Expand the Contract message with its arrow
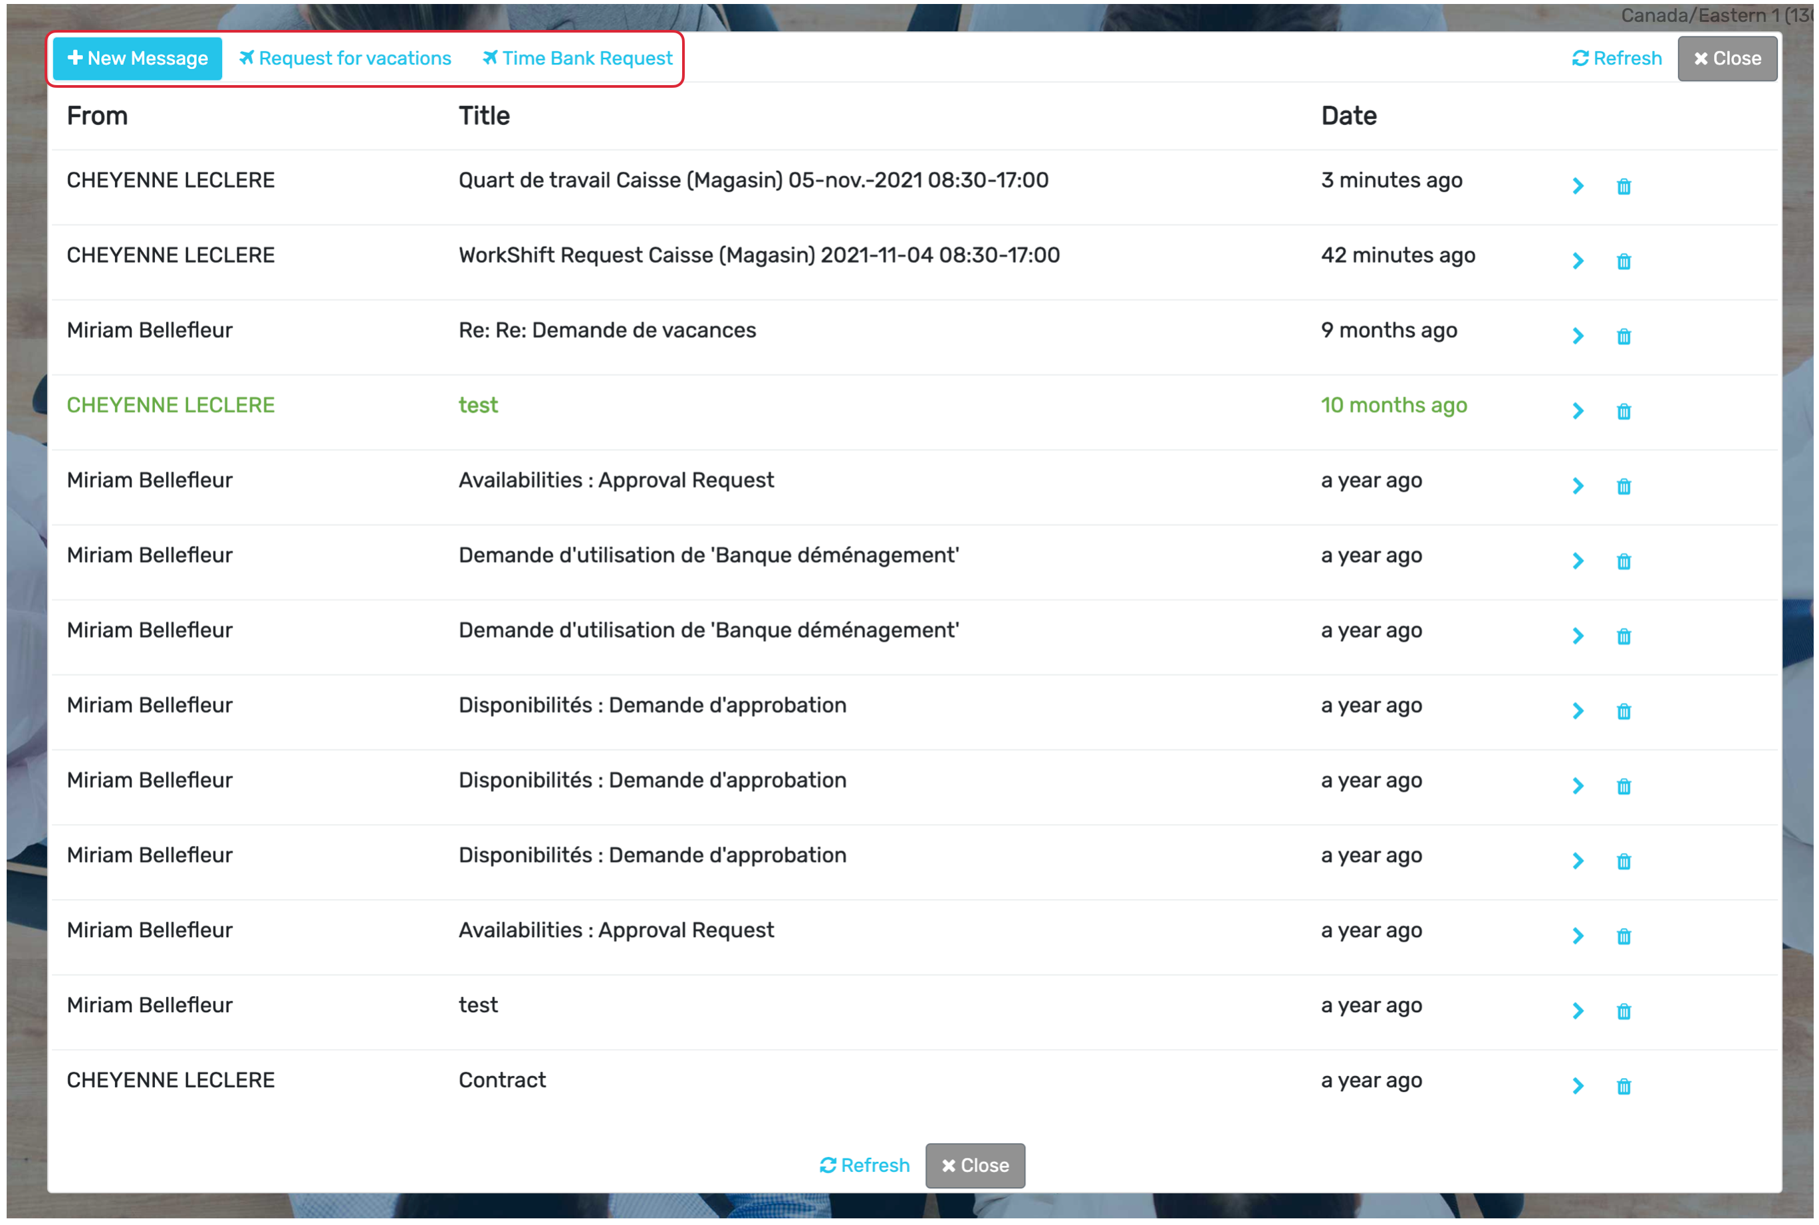Viewport: 1819px width, 1225px height. (x=1578, y=1086)
